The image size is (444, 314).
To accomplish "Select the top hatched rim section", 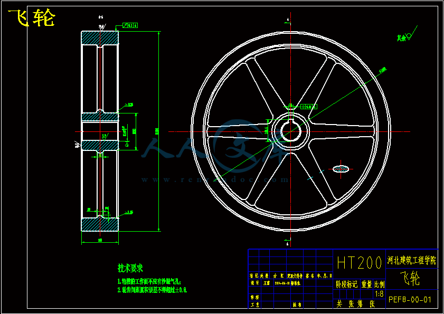I will click(100, 37).
